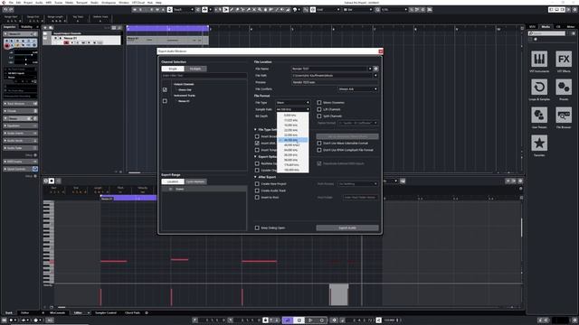The width and height of the screenshot is (579, 325).
Task: Click the transport Play button
Action: pyautogui.click(x=310, y=320)
